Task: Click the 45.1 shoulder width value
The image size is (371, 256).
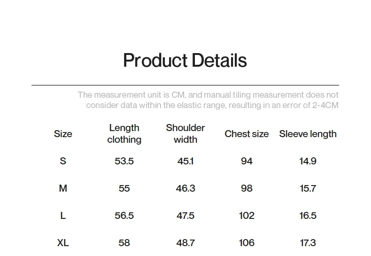Action: (x=185, y=161)
